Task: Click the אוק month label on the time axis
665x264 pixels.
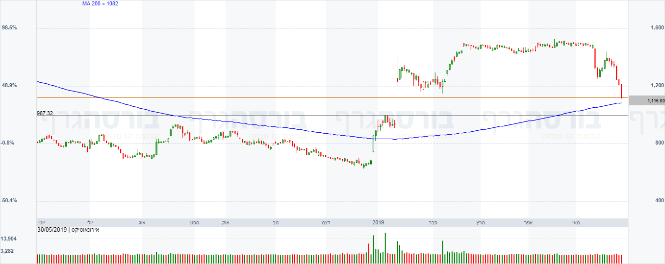Action: (226, 222)
